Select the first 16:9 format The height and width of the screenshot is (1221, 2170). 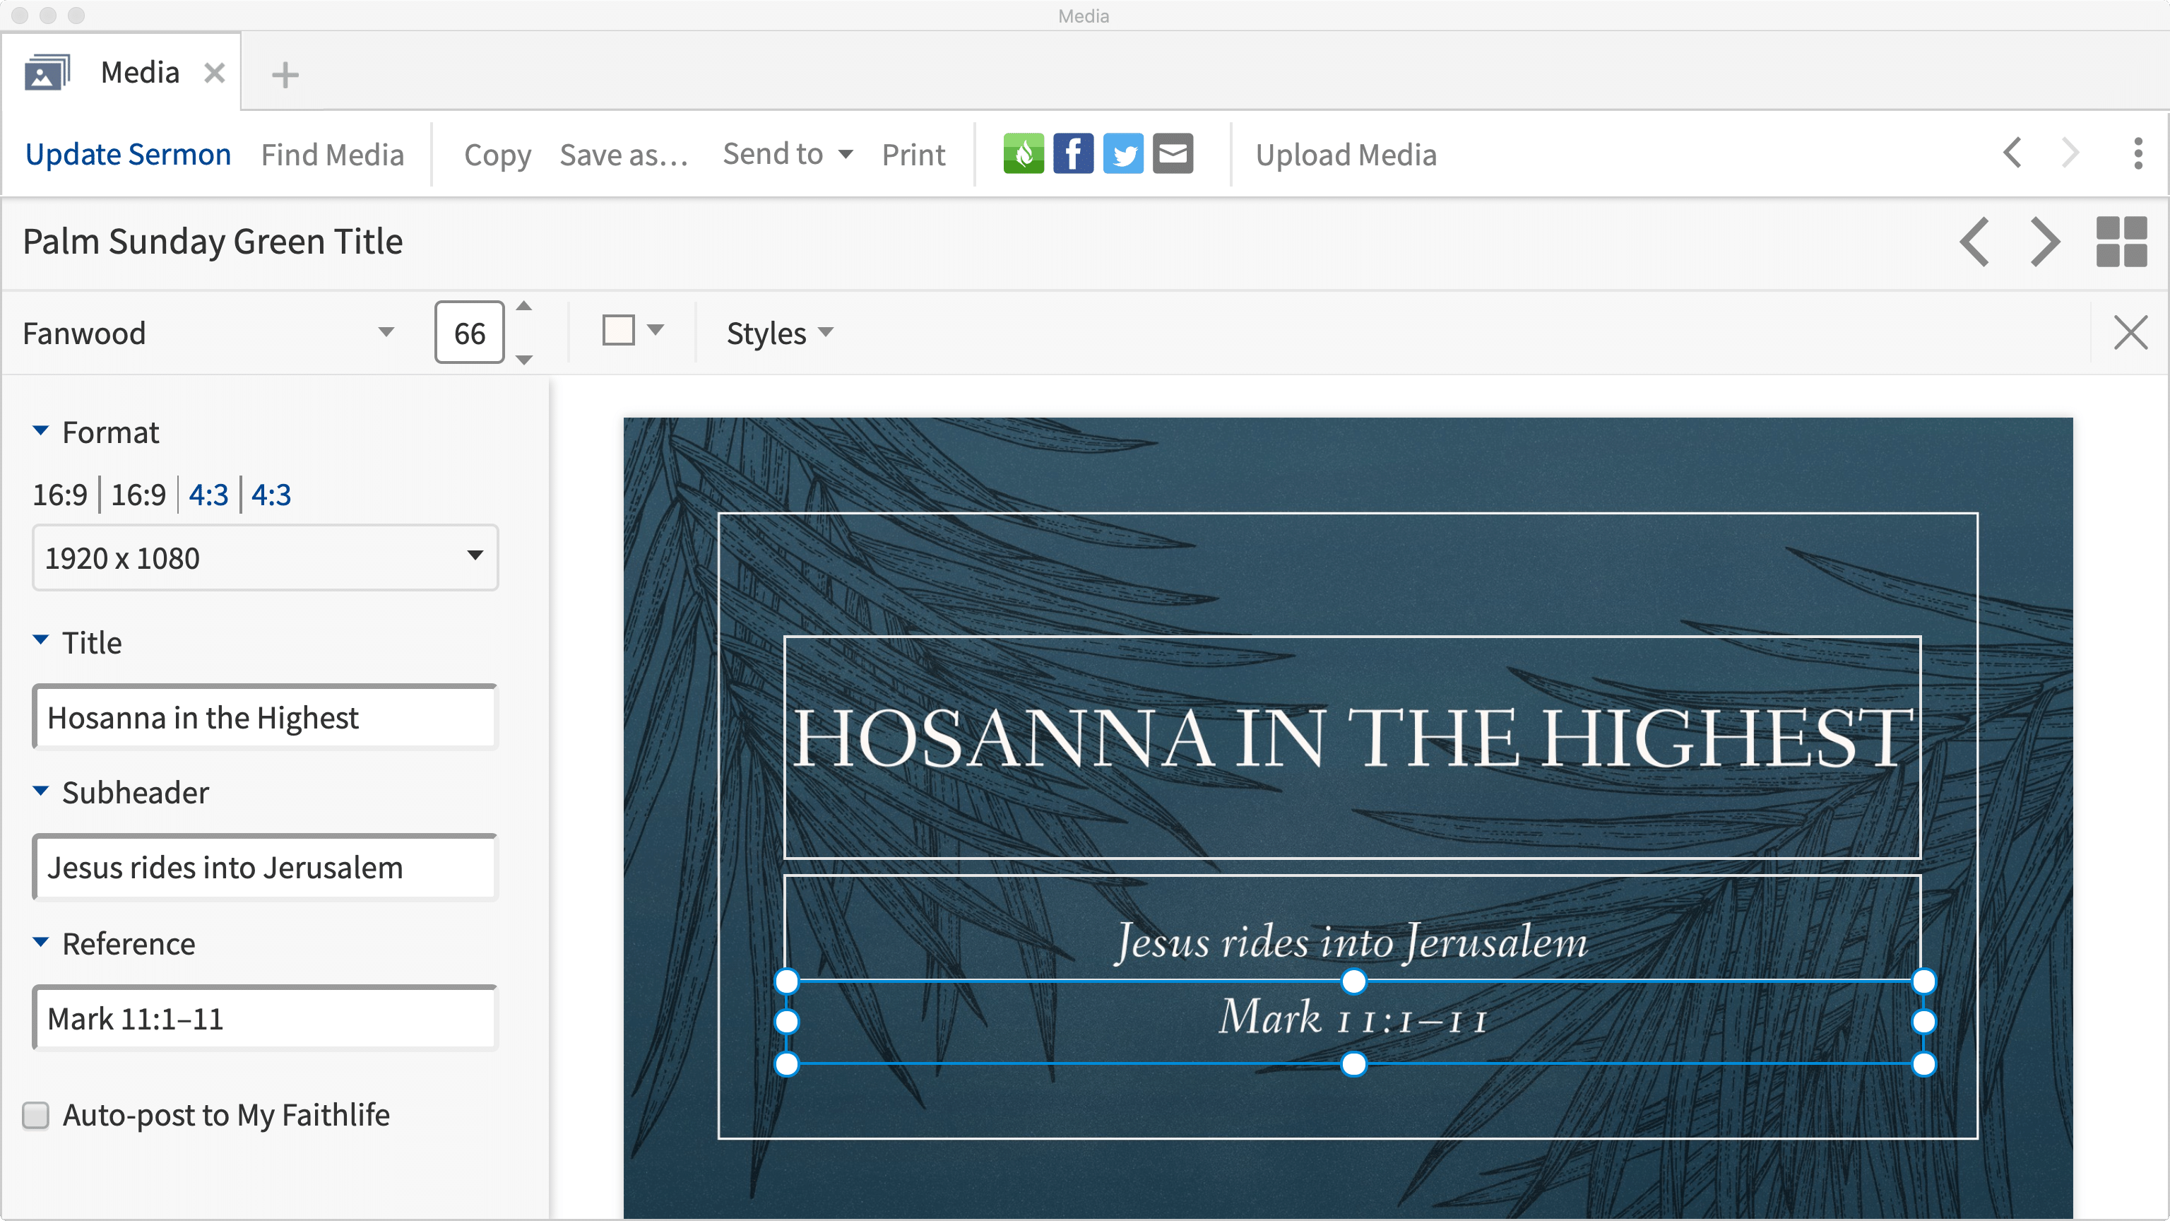pyautogui.click(x=60, y=495)
